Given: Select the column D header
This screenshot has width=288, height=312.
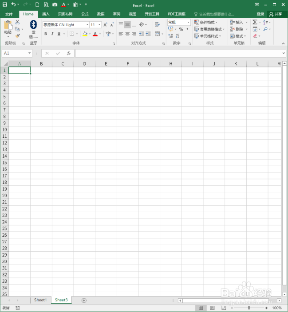Looking at the screenshot, I should click(x=84, y=64).
